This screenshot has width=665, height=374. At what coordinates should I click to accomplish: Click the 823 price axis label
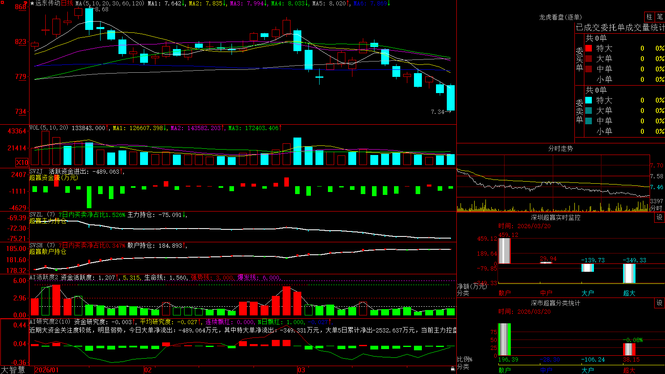pos(20,42)
